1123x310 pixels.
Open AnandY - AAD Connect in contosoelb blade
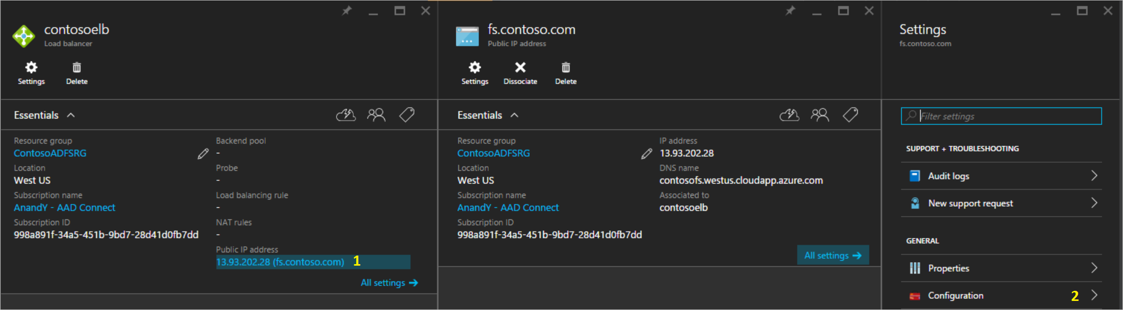[x=65, y=208]
